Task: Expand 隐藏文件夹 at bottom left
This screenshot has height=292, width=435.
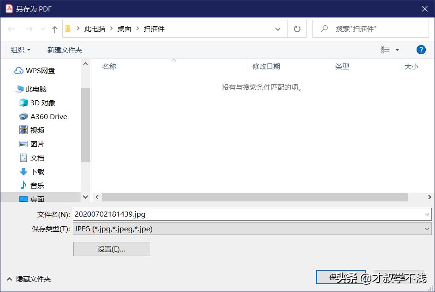Action: pos(31,279)
